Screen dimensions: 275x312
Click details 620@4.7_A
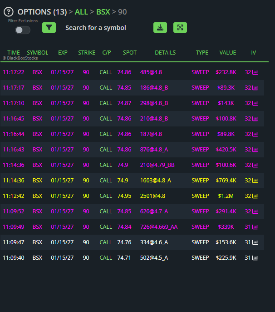click(154, 211)
